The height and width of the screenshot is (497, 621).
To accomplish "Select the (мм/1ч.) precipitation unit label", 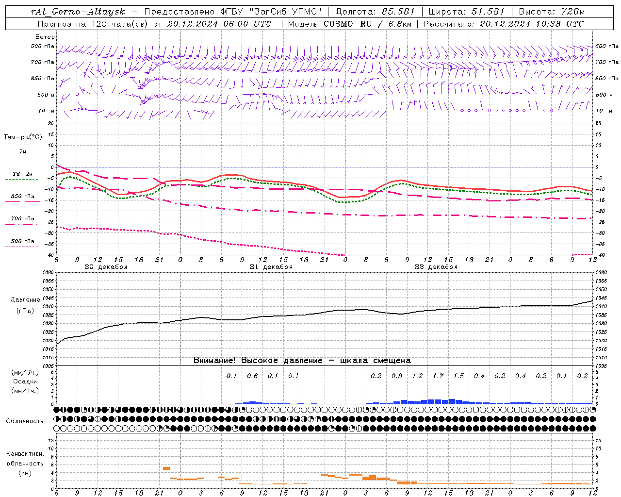I will 25,391.
